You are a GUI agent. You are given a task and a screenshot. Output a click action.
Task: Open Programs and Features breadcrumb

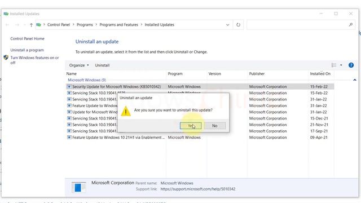click(119, 25)
